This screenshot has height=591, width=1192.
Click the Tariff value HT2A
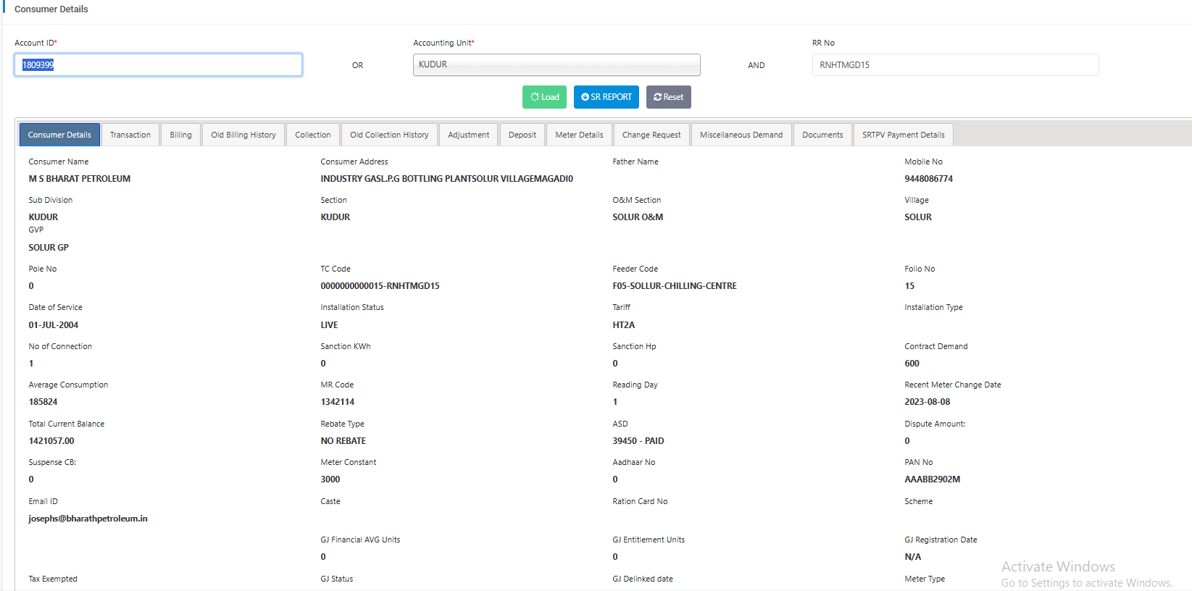[624, 325]
